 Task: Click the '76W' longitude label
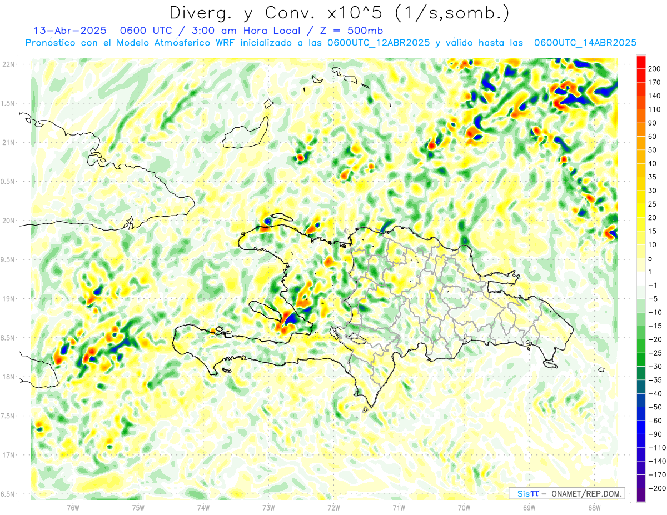coord(73,507)
